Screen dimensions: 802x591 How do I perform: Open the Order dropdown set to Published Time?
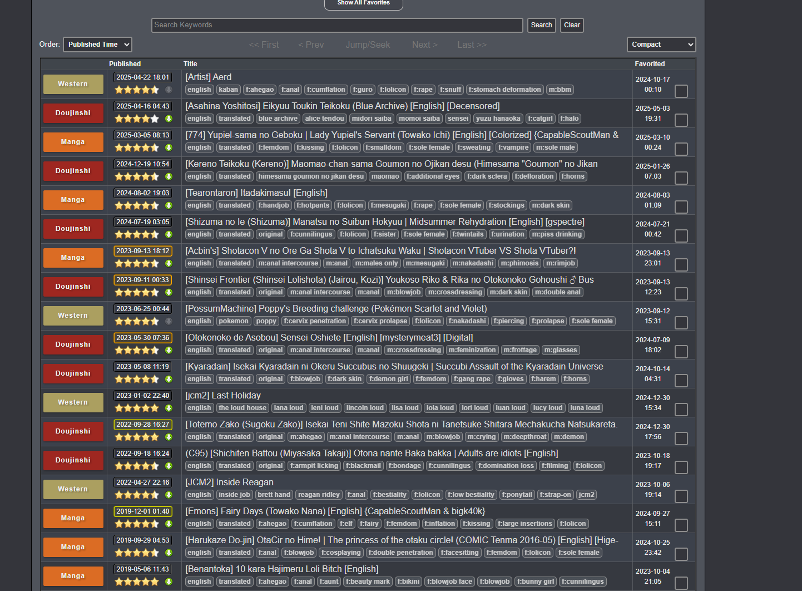click(x=98, y=45)
